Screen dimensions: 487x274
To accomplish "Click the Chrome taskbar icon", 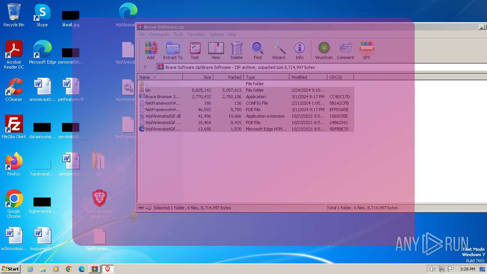I will click(x=69, y=269).
